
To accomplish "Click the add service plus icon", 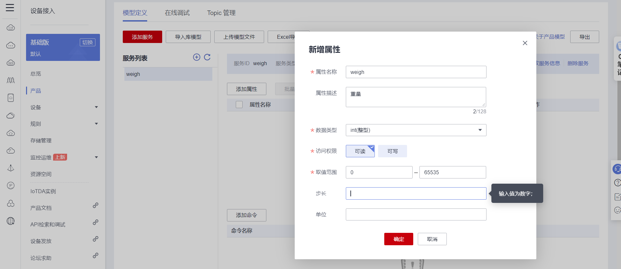I will point(197,57).
